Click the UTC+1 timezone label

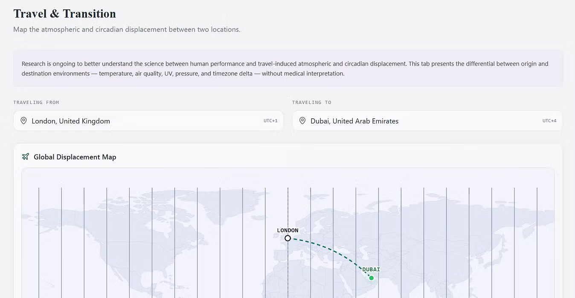coord(270,121)
